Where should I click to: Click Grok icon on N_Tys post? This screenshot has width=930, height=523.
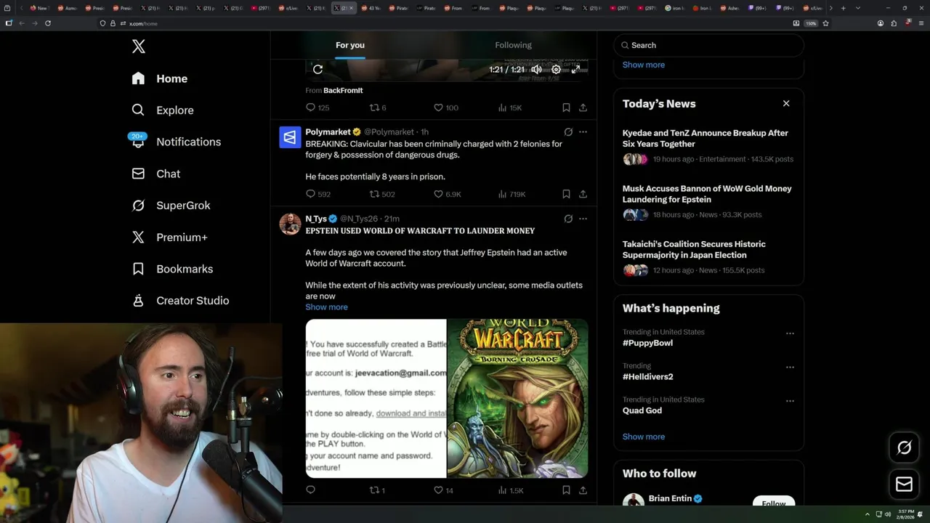(x=568, y=219)
